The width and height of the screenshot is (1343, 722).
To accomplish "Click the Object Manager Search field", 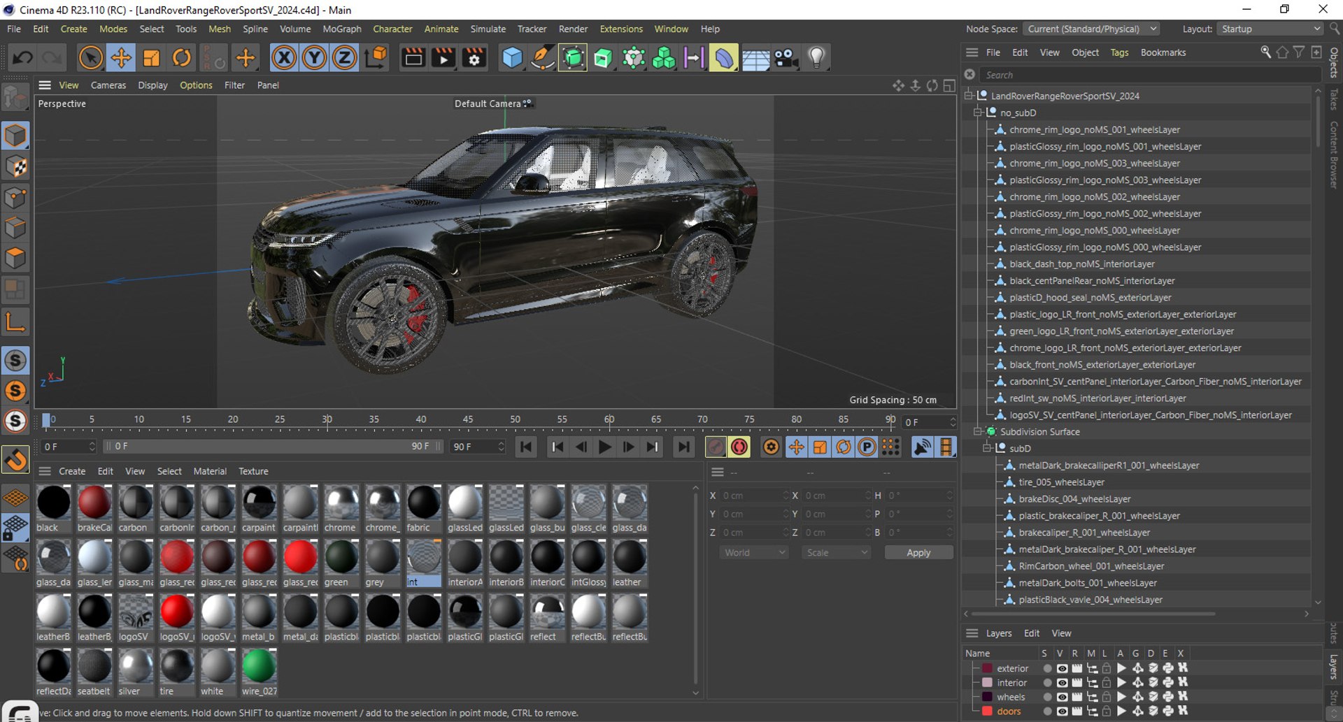I will [1146, 75].
